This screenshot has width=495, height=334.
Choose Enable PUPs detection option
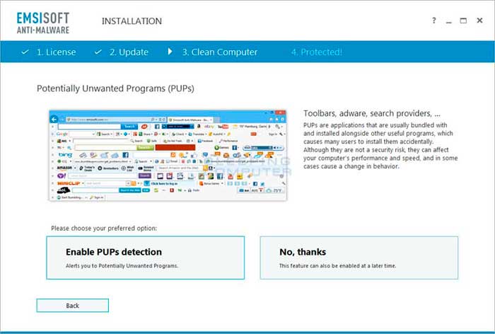pyautogui.click(x=145, y=258)
